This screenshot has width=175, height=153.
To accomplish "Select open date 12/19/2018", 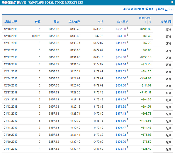I will (11, 64).
